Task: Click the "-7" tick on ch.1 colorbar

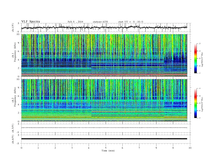Action: click(x=199, y=73)
